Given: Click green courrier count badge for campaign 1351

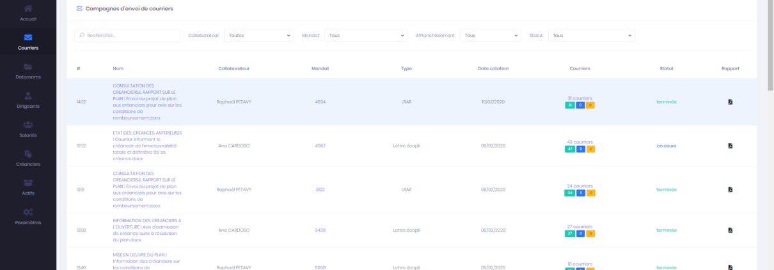Looking at the screenshot, I should [569, 193].
